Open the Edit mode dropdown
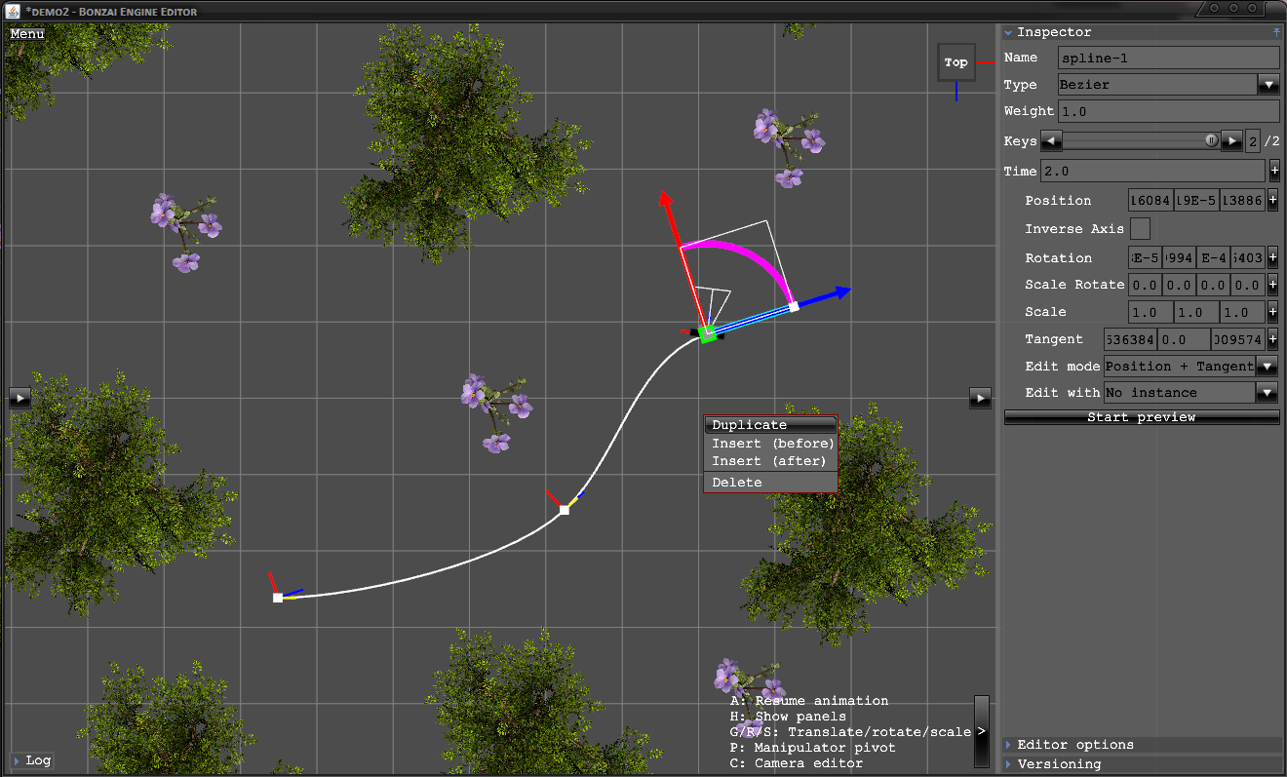1287x777 pixels. click(1267, 367)
